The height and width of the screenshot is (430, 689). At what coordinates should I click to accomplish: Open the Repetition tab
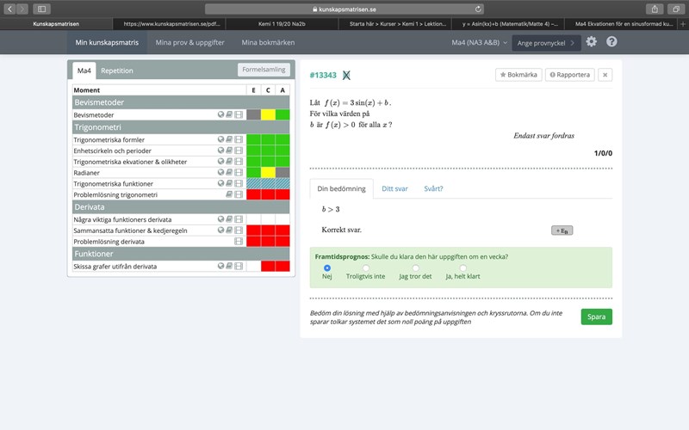117,71
